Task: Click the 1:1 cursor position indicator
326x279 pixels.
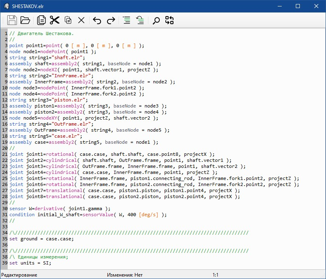Action: coord(216,275)
